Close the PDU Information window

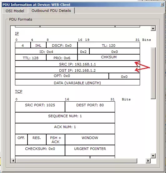tap(162, 4)
